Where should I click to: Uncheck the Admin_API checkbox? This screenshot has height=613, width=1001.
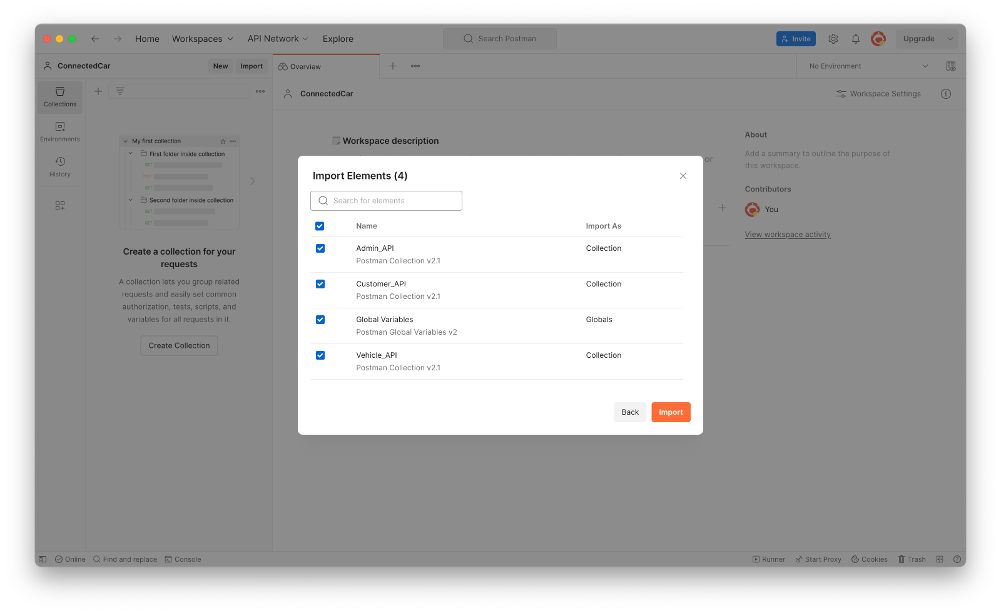[x=320, y=248]
